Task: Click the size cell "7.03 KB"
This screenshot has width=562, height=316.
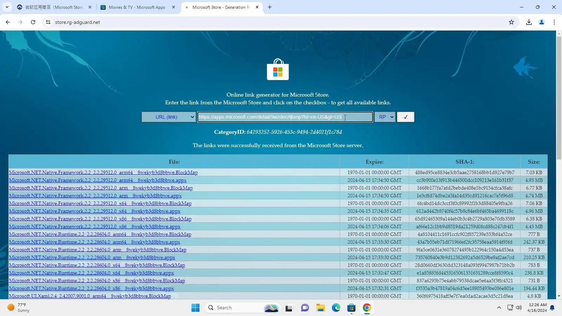Action: [x=534, y=172]
